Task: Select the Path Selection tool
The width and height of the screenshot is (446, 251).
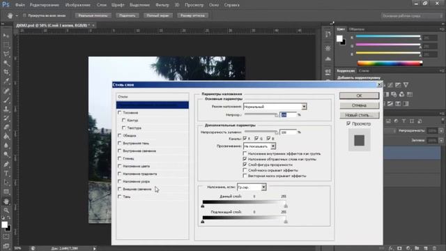Action: click(x=6, y=183)
